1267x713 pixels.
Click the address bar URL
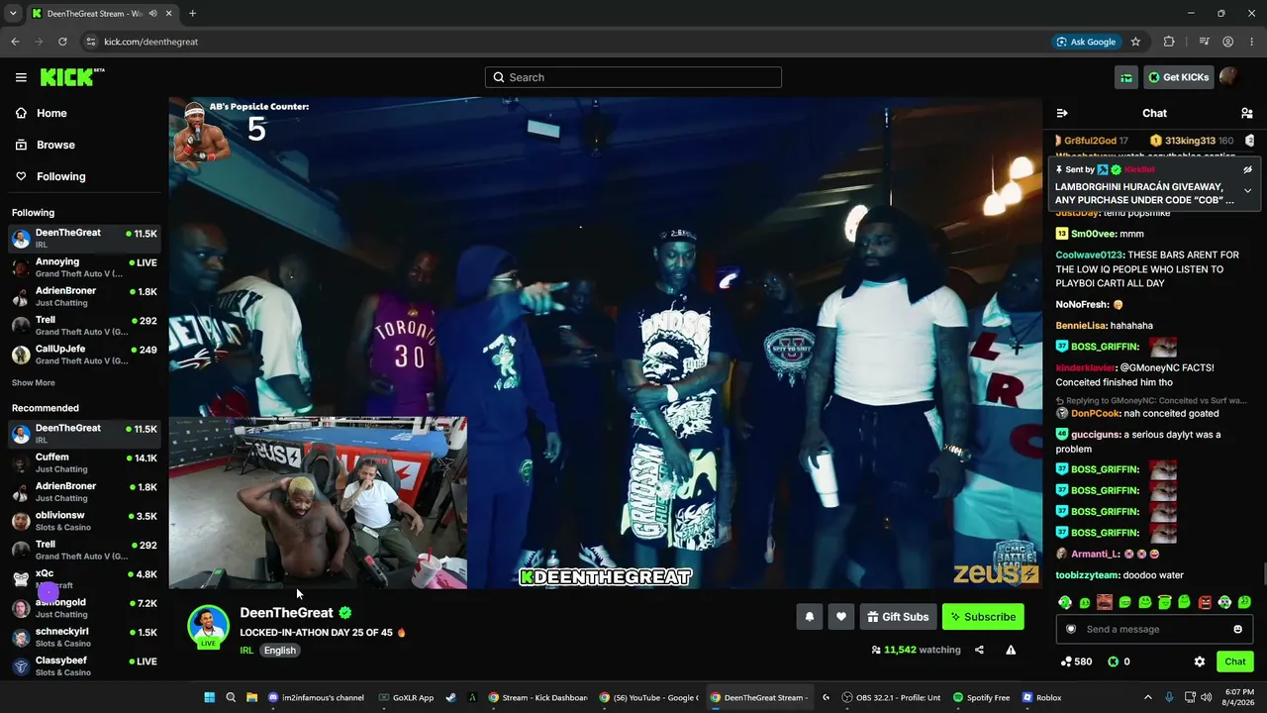coord(151,42)
